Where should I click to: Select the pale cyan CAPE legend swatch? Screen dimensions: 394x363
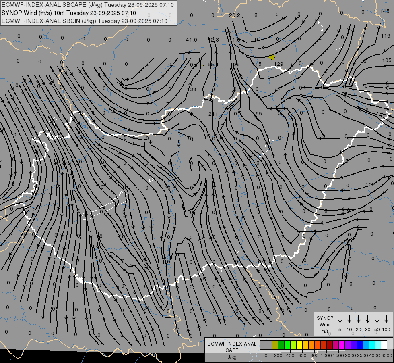(377, 345)
